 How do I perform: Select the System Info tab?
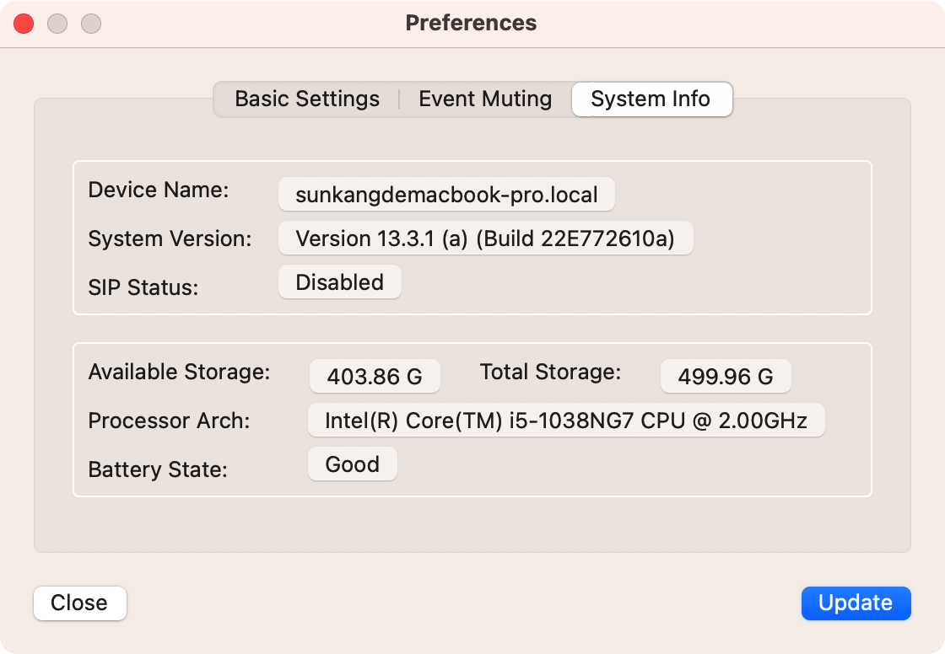(x=651, y=99)
